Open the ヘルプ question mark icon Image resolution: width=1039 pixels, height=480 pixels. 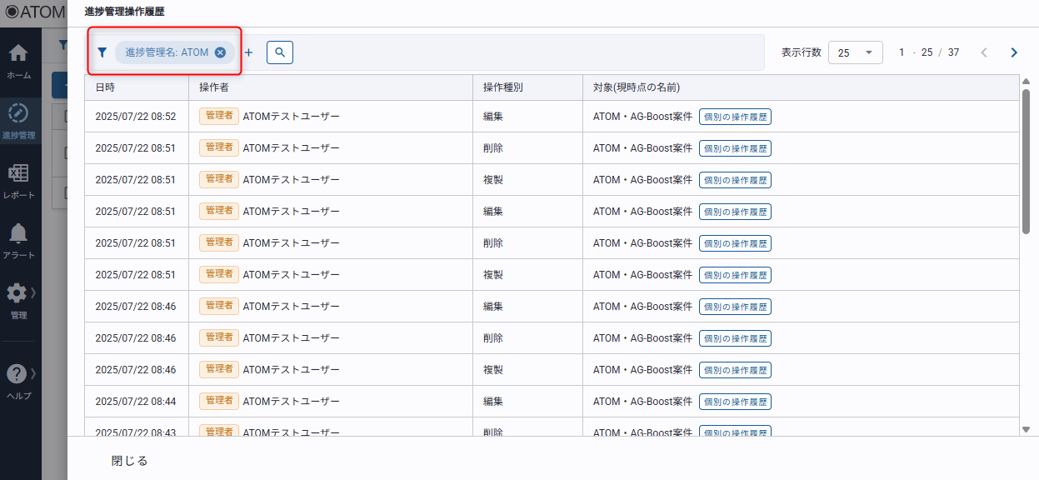pyautogui.click(x=17, y=374)
